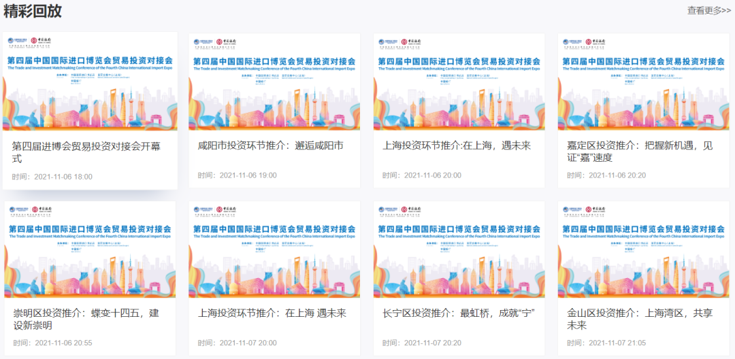Click title 崇明区投资推介：蝶变十四五
Image resolution: width=735 pixels, height=359 pixels.
86,319
